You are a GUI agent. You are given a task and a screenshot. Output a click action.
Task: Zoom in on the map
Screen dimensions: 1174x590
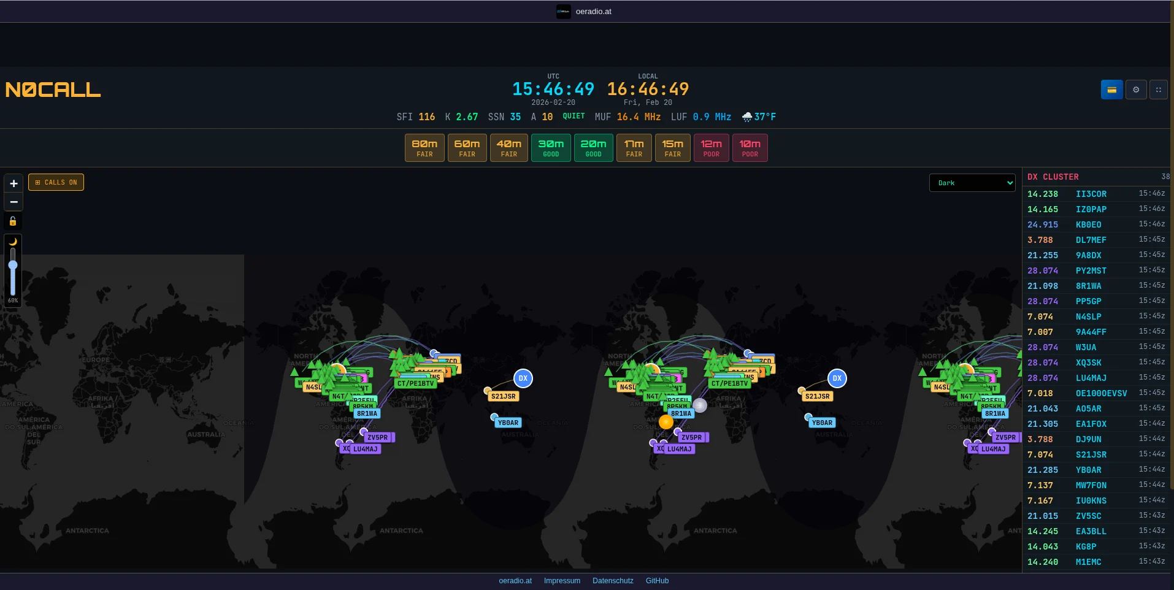[x=13, y=183]
